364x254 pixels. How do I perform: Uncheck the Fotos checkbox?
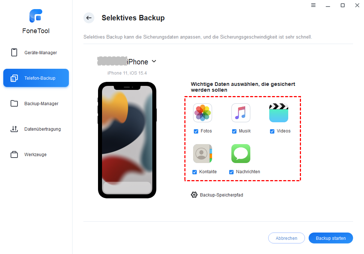(196, 131)
